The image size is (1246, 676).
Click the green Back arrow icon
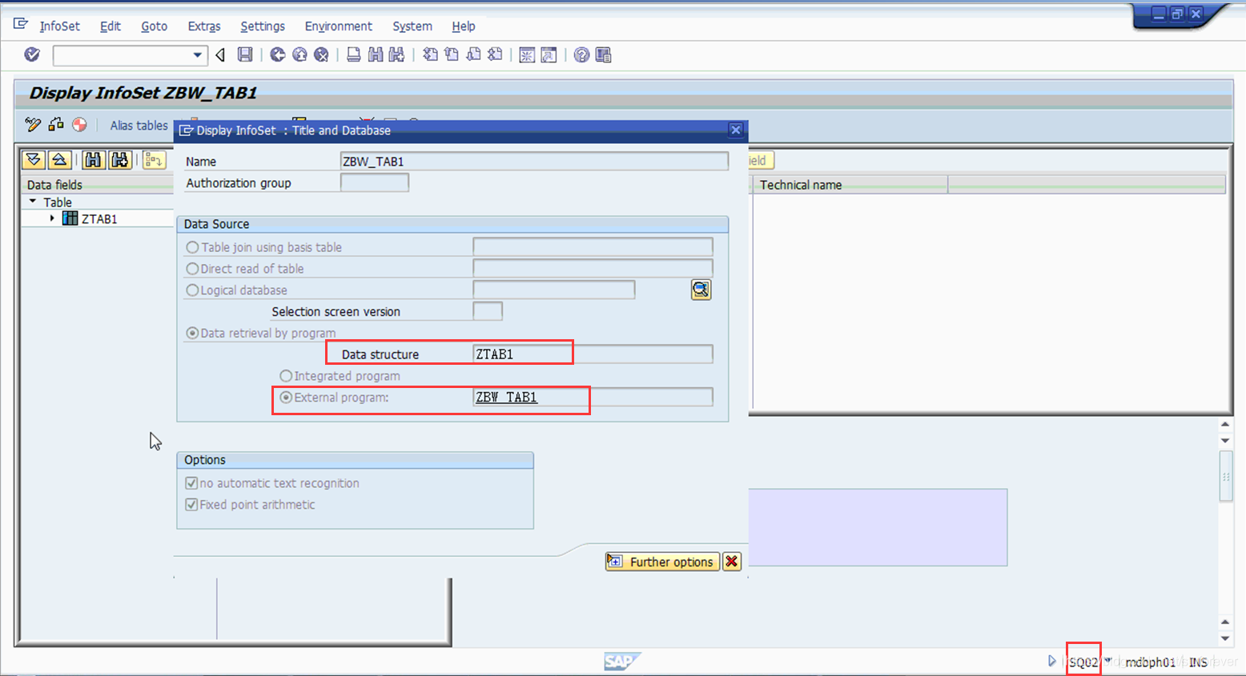click(x=278, y=54)
